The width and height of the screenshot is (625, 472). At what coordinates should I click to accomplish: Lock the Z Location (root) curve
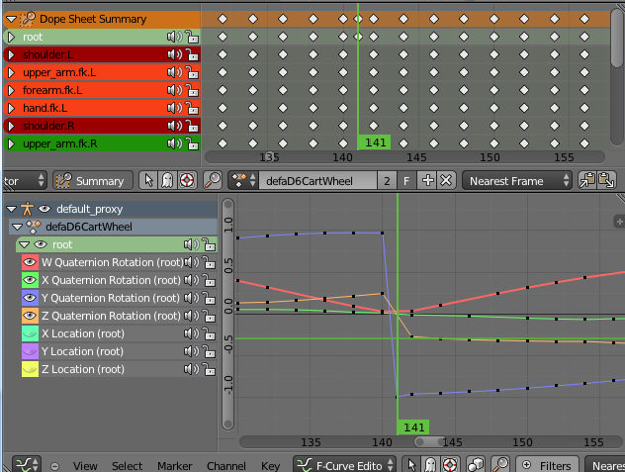[x=208, y=369]
